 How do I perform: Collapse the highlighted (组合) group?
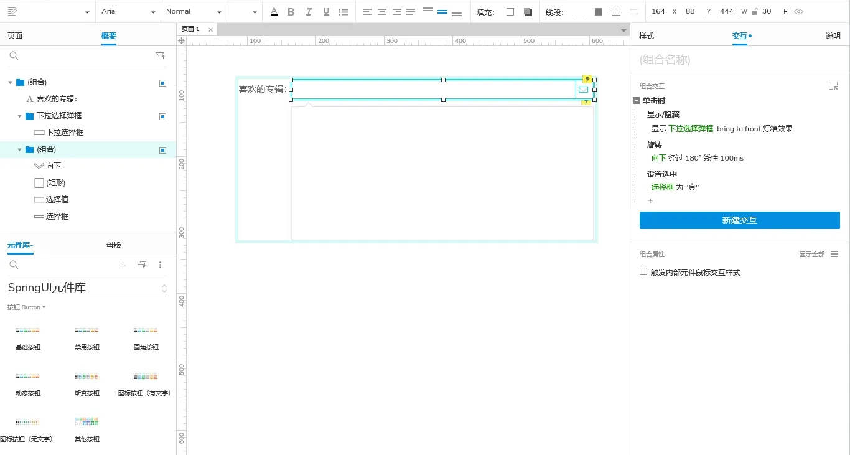coord(19,149)
